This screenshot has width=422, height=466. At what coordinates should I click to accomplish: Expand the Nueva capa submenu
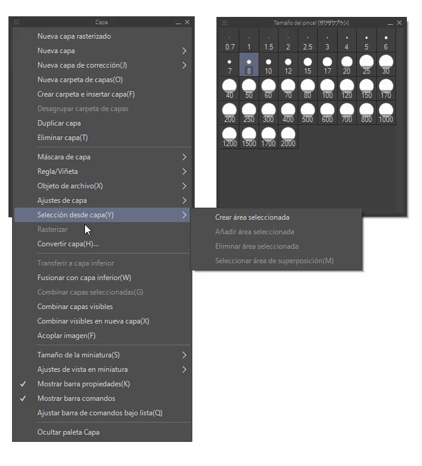tap(56, 51)
